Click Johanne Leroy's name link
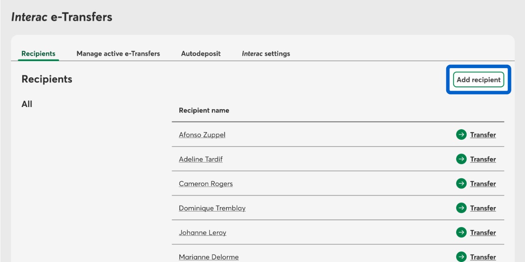 click(x=202, y=233)
